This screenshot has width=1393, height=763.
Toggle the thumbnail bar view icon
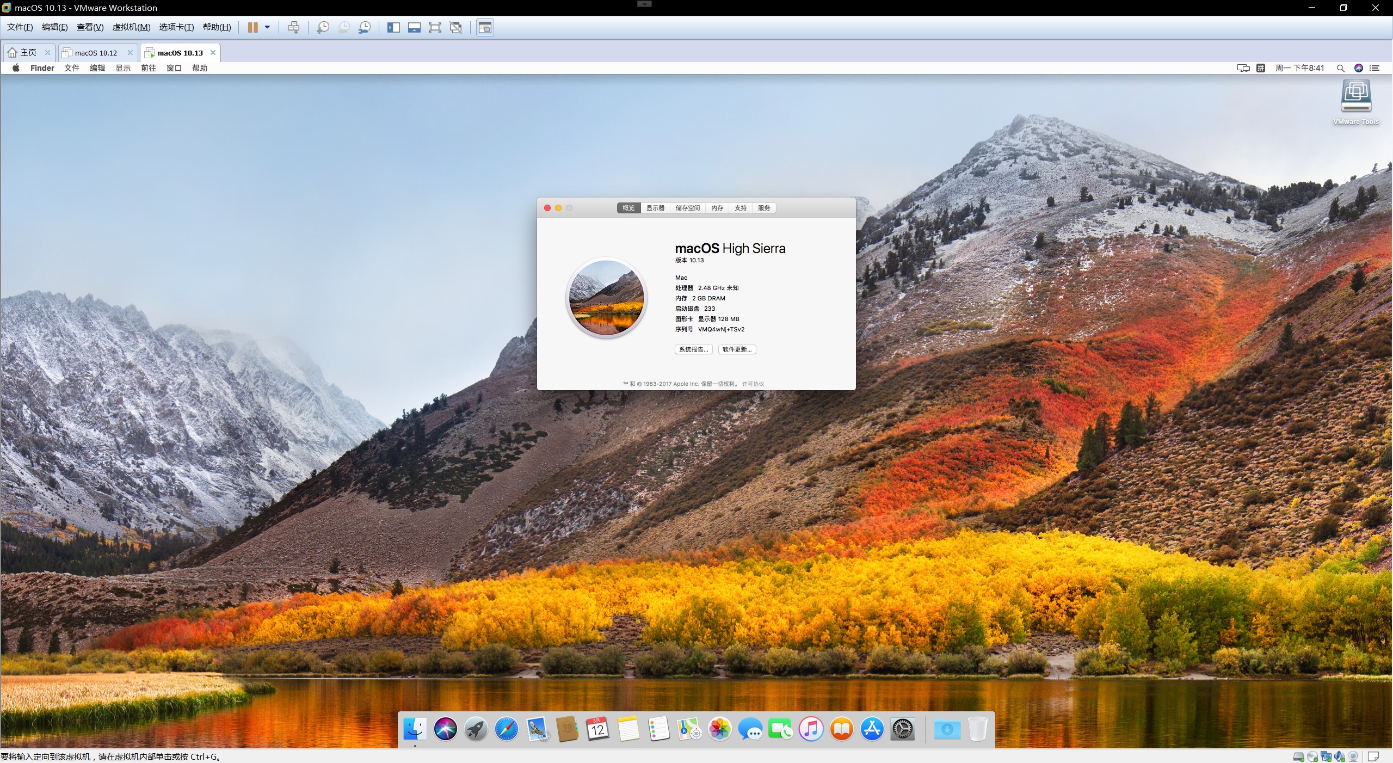tap(414, 27)
